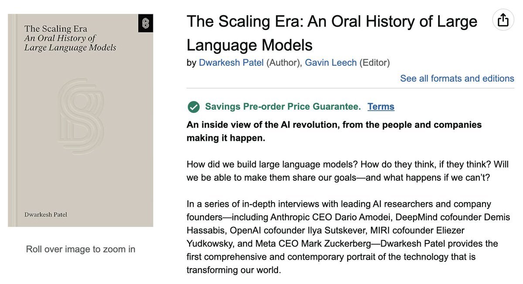Click "Savings Pre-order Price Guarantee" text

[283, 107]
